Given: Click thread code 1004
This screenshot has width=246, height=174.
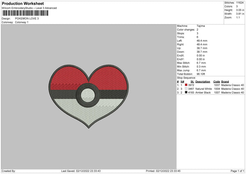Looking at the screenshot, I should tap(217, 89).
